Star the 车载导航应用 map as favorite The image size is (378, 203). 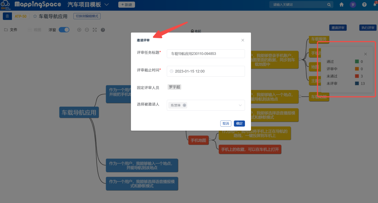tap(35, 16)
